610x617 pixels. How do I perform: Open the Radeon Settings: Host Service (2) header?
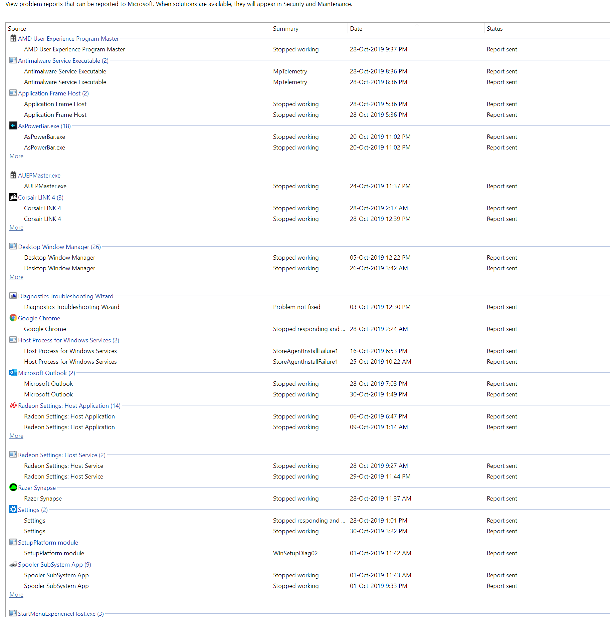click(62, 455)
